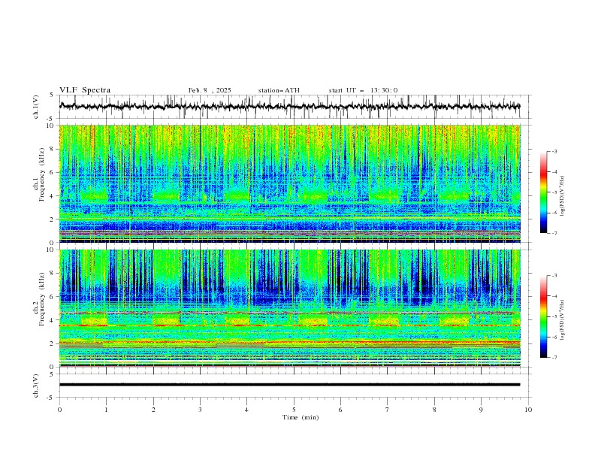The image size is (595, 460).
Task: Click the "8" kHz tick on ch.1 frequency axis
Action: (53, 149)
